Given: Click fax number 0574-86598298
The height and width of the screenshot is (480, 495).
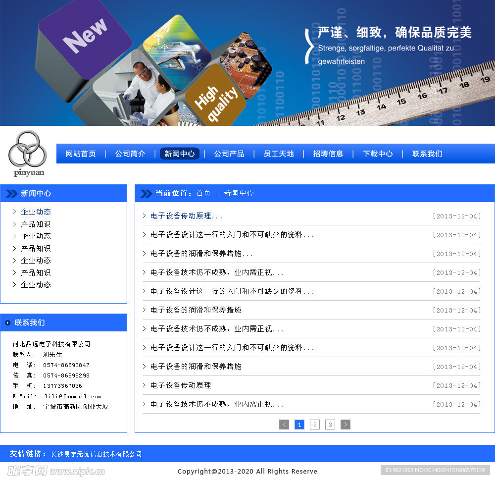Looking at the screenshot, I should click(x=66, y=375).
